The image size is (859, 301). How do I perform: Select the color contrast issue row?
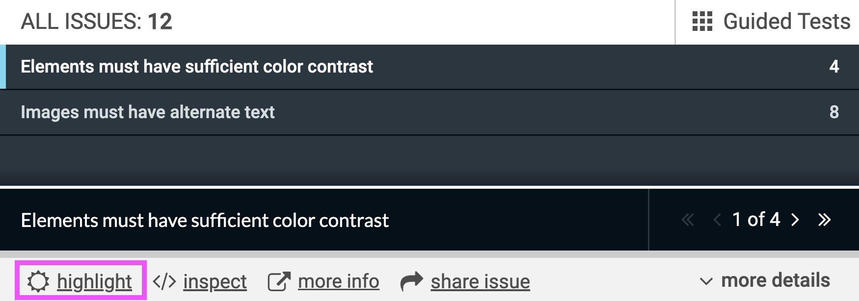pyautogui.click(x=196, y=67)
